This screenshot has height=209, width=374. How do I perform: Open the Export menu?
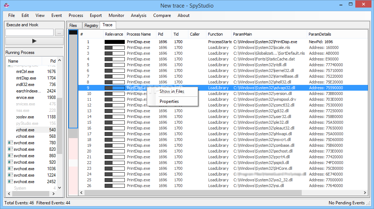[96, 15]
